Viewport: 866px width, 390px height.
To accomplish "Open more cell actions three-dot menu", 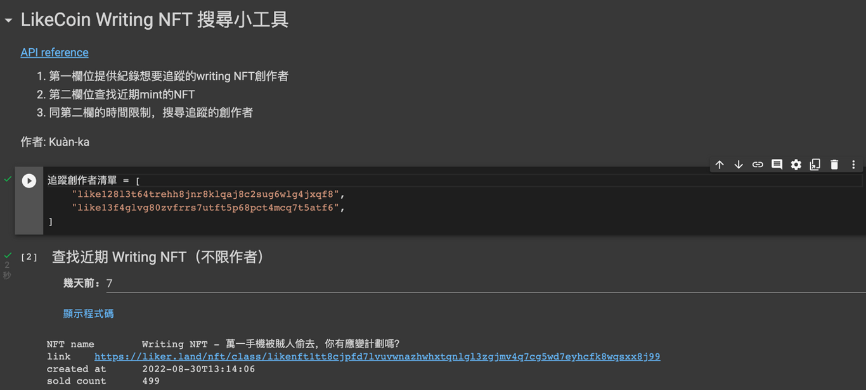I will [x=853, y=165].
